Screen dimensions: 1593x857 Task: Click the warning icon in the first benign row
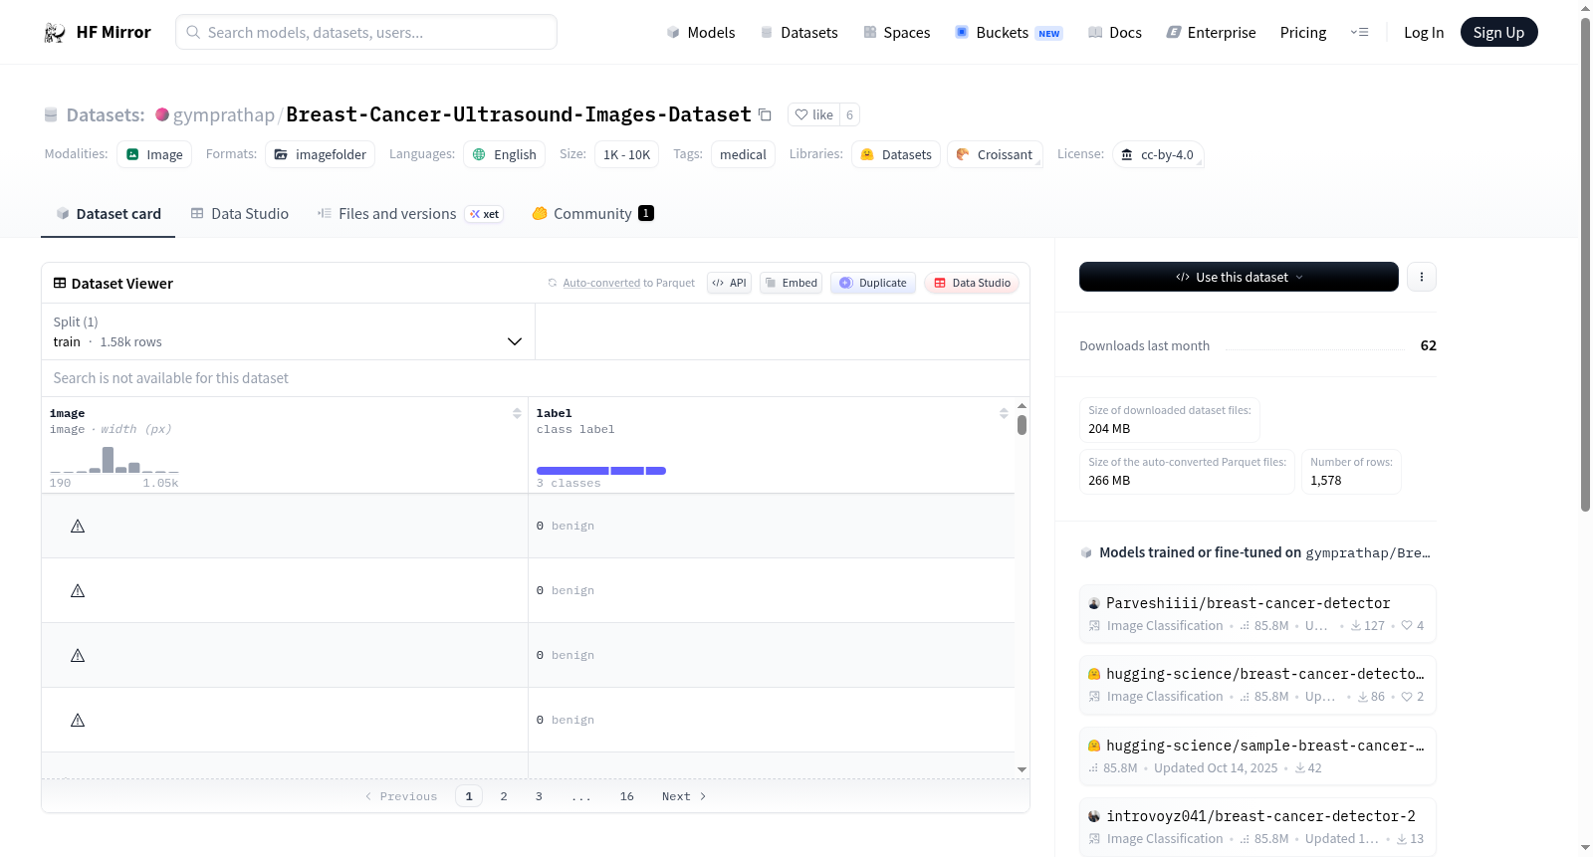pyautogui.click(x=78, y=526)
